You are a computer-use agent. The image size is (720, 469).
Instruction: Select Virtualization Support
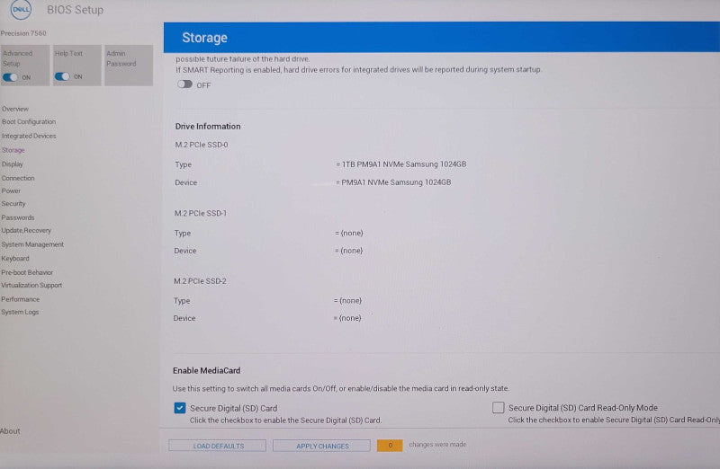[31, 285]
